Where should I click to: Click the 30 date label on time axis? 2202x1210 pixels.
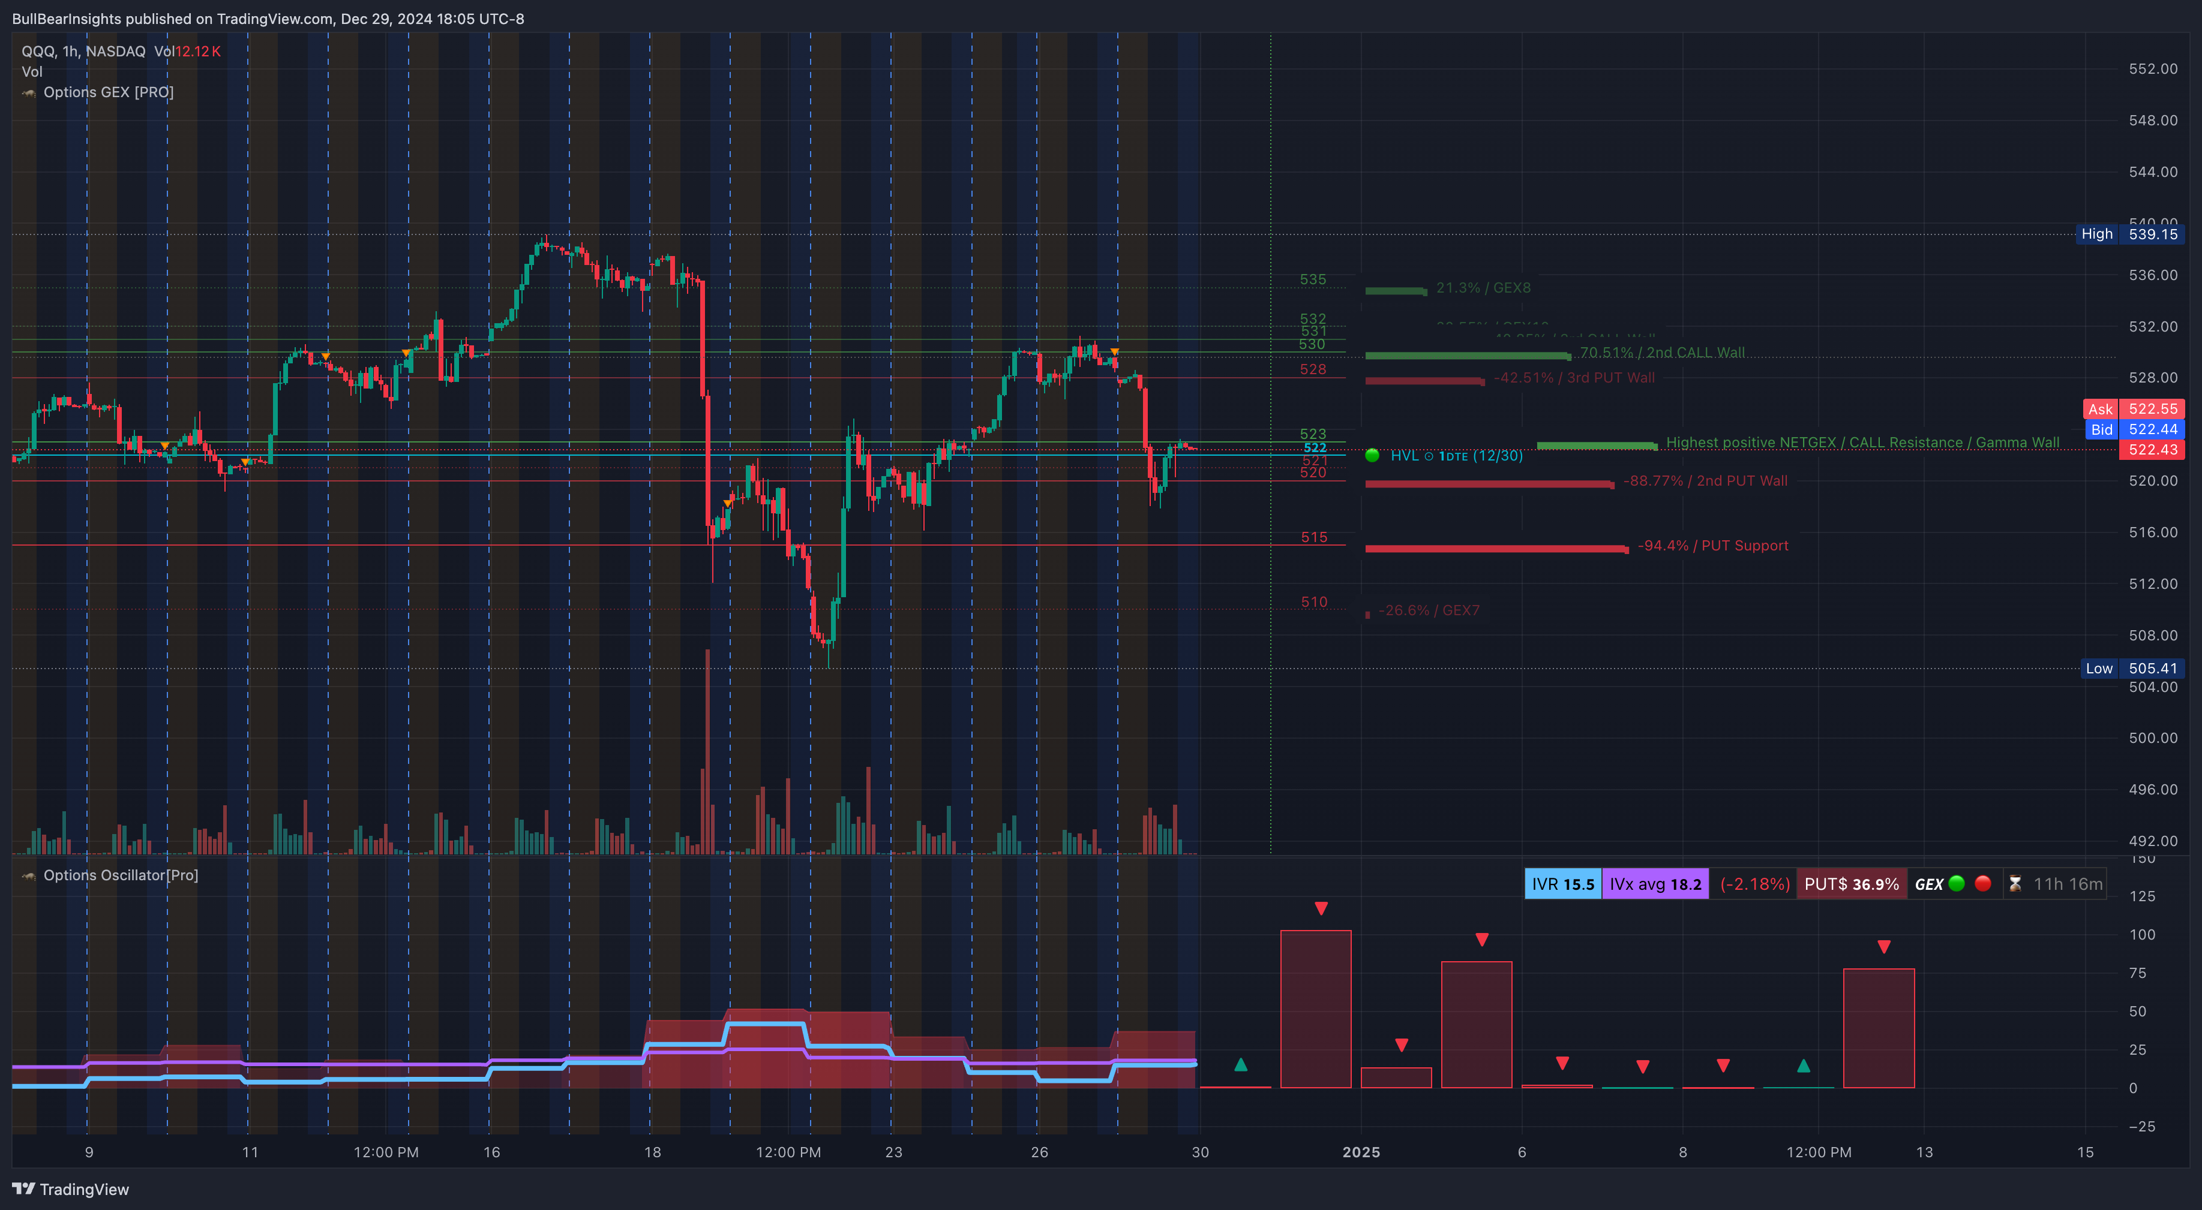[1200, 1153]
